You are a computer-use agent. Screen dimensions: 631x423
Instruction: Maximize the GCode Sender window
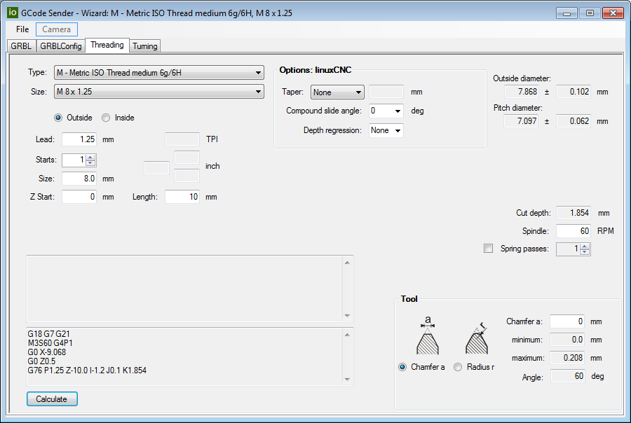(590, 13)
